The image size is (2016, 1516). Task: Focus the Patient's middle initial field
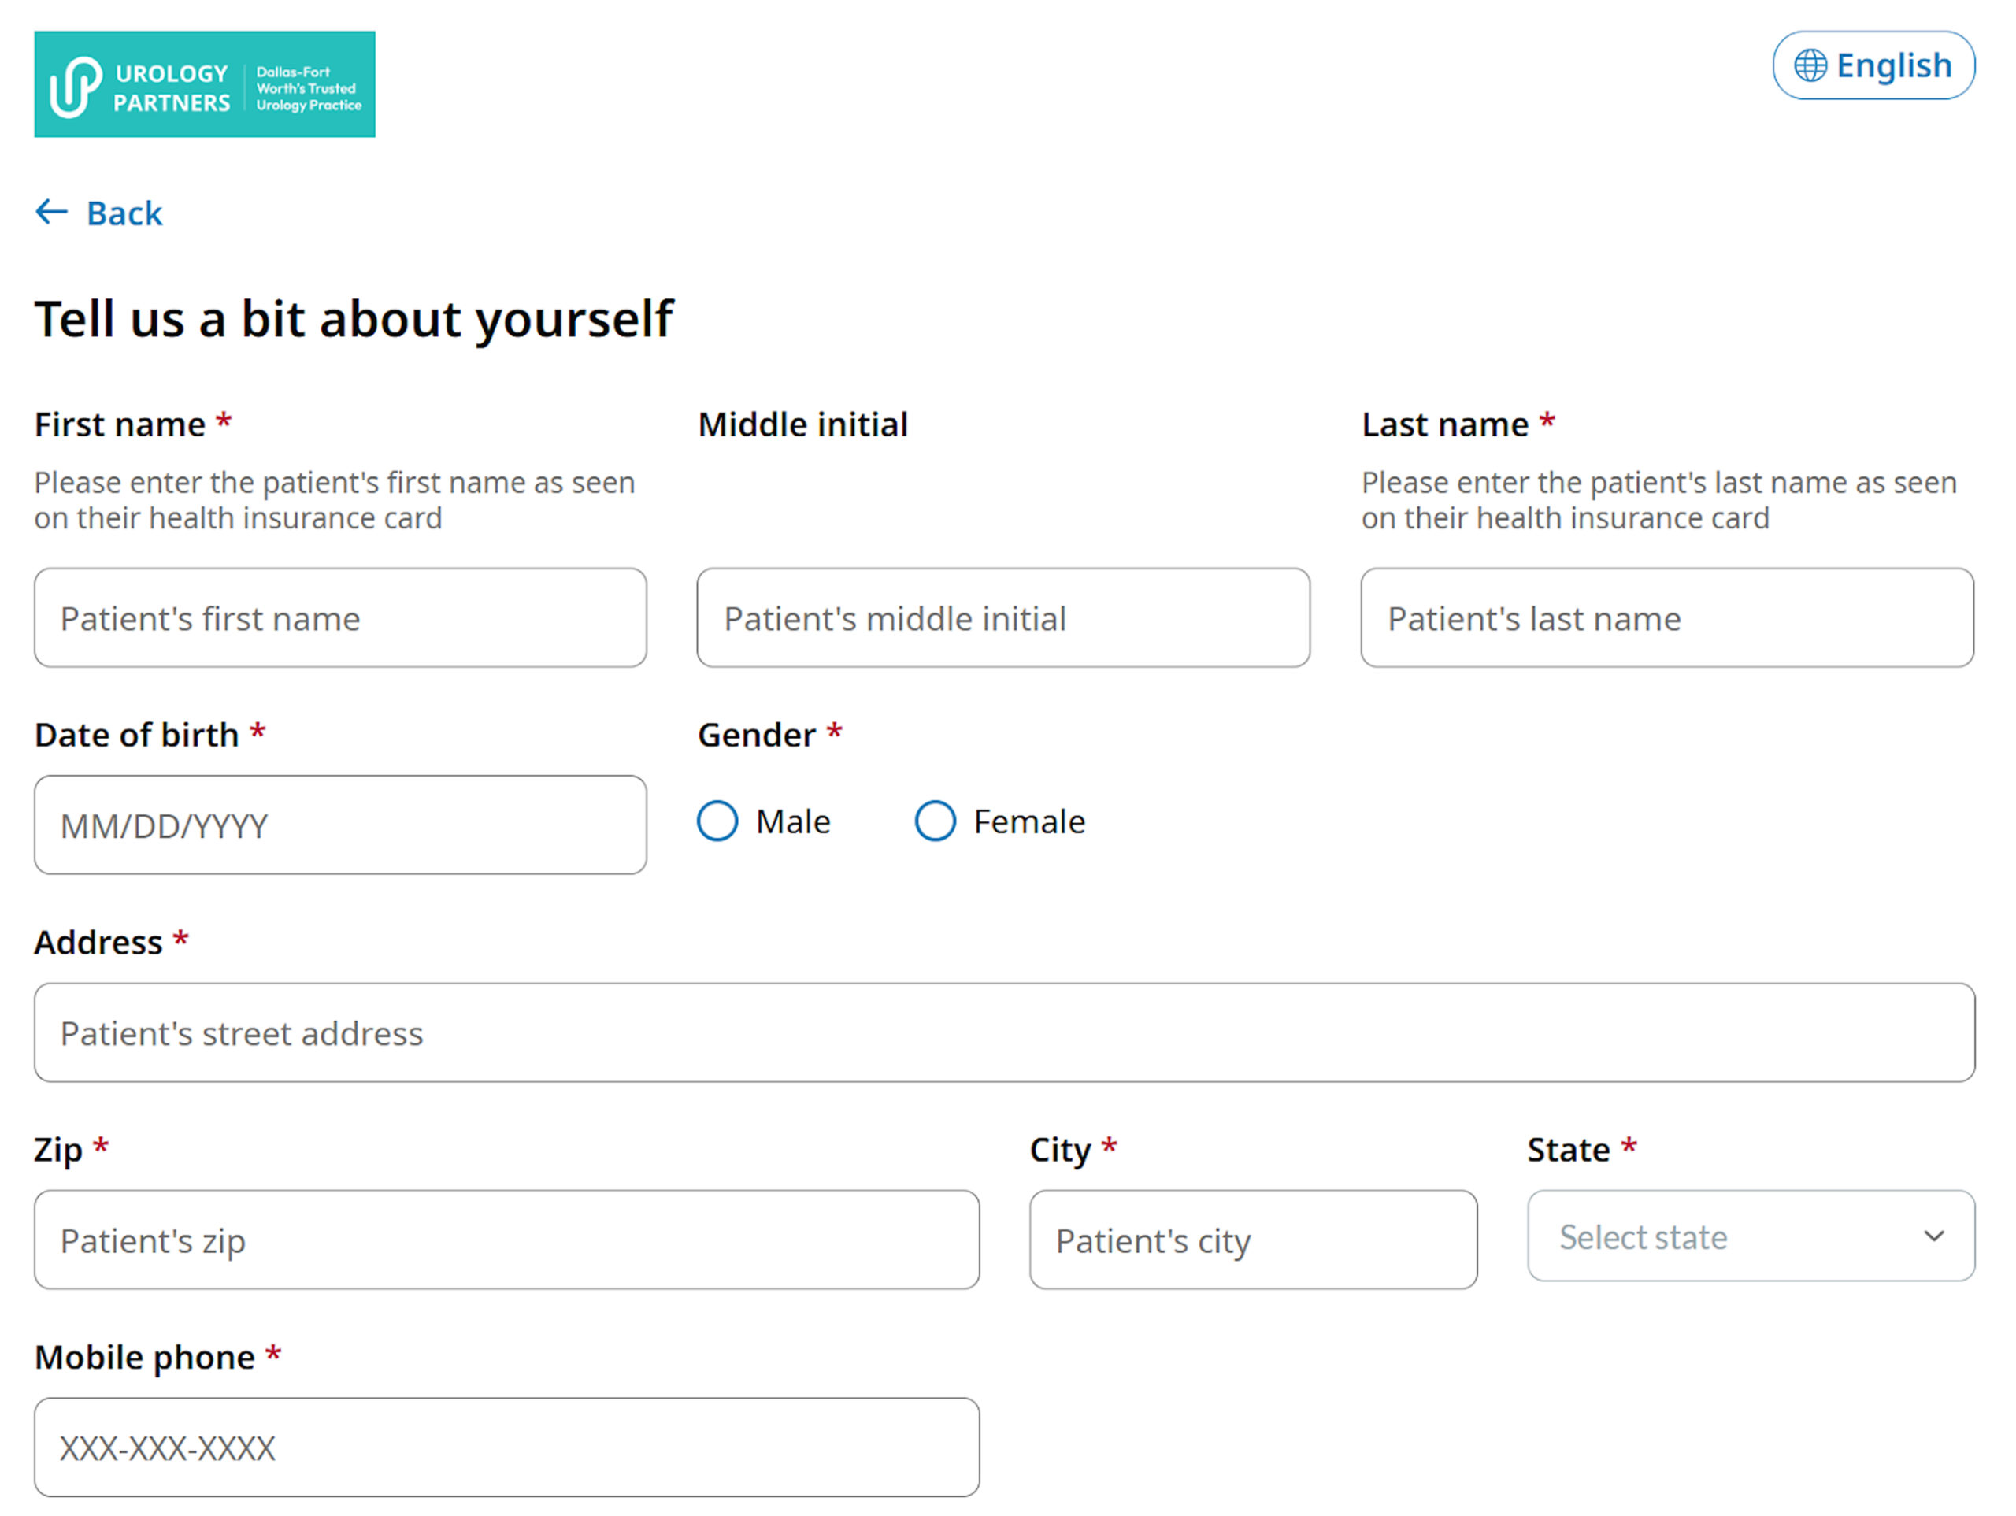[x=1002, y=618]
